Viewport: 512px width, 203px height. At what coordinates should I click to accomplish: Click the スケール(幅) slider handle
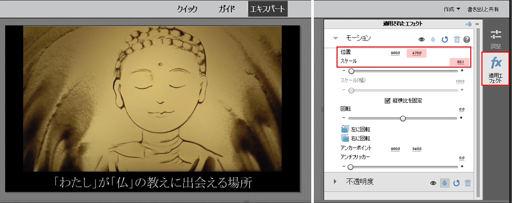[x=351, y=91]
